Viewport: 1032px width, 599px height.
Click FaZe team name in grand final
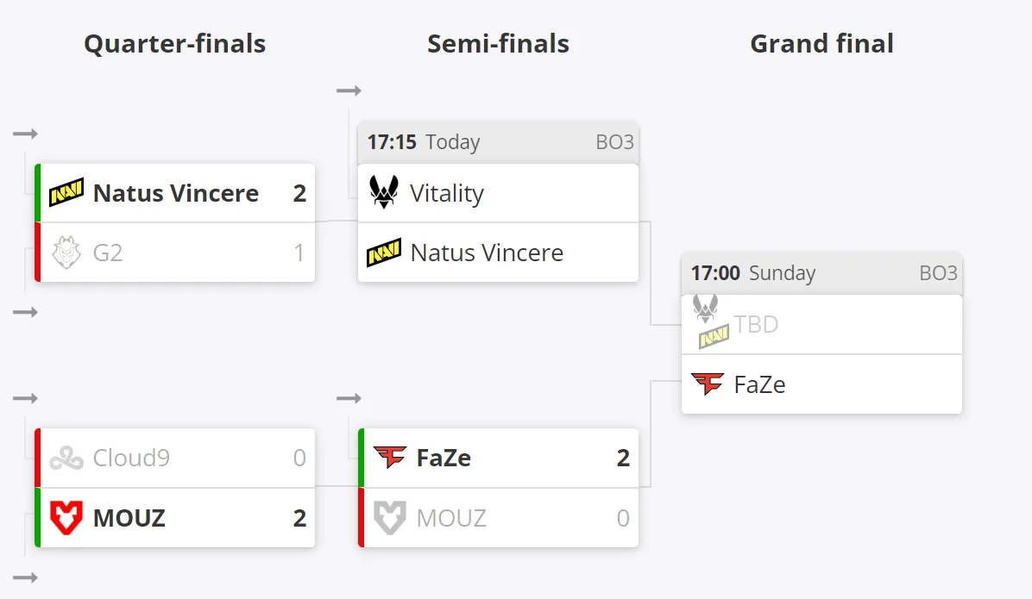pyautogui.click(x=759, y=384)
